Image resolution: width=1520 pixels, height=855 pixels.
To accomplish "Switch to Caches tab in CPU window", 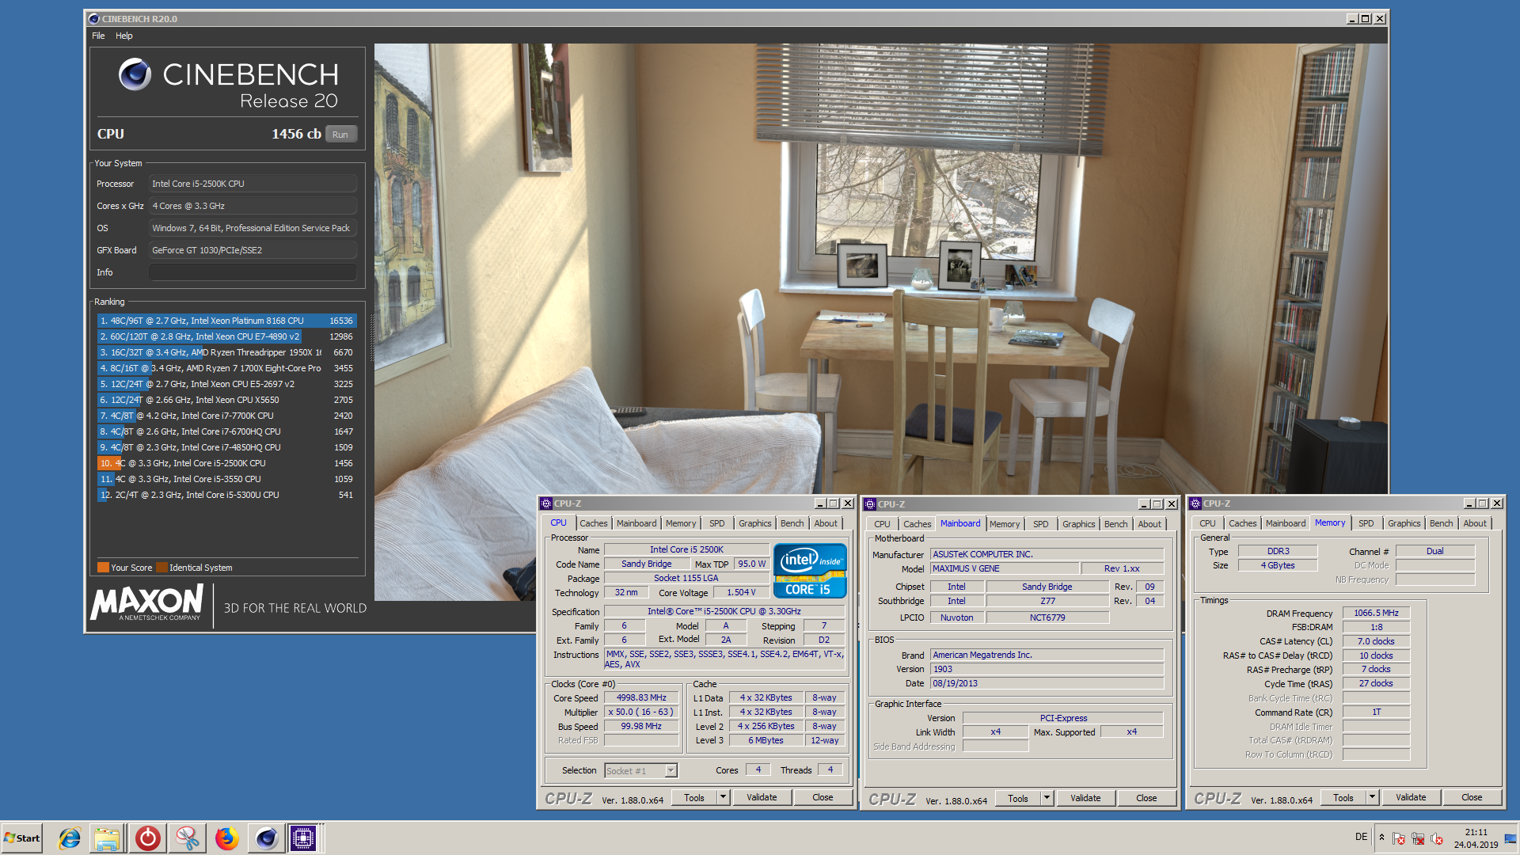I will (593, 523).
